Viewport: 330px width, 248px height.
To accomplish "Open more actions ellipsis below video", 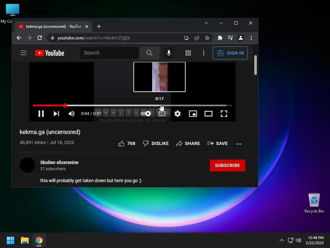I will click(239, 144).
